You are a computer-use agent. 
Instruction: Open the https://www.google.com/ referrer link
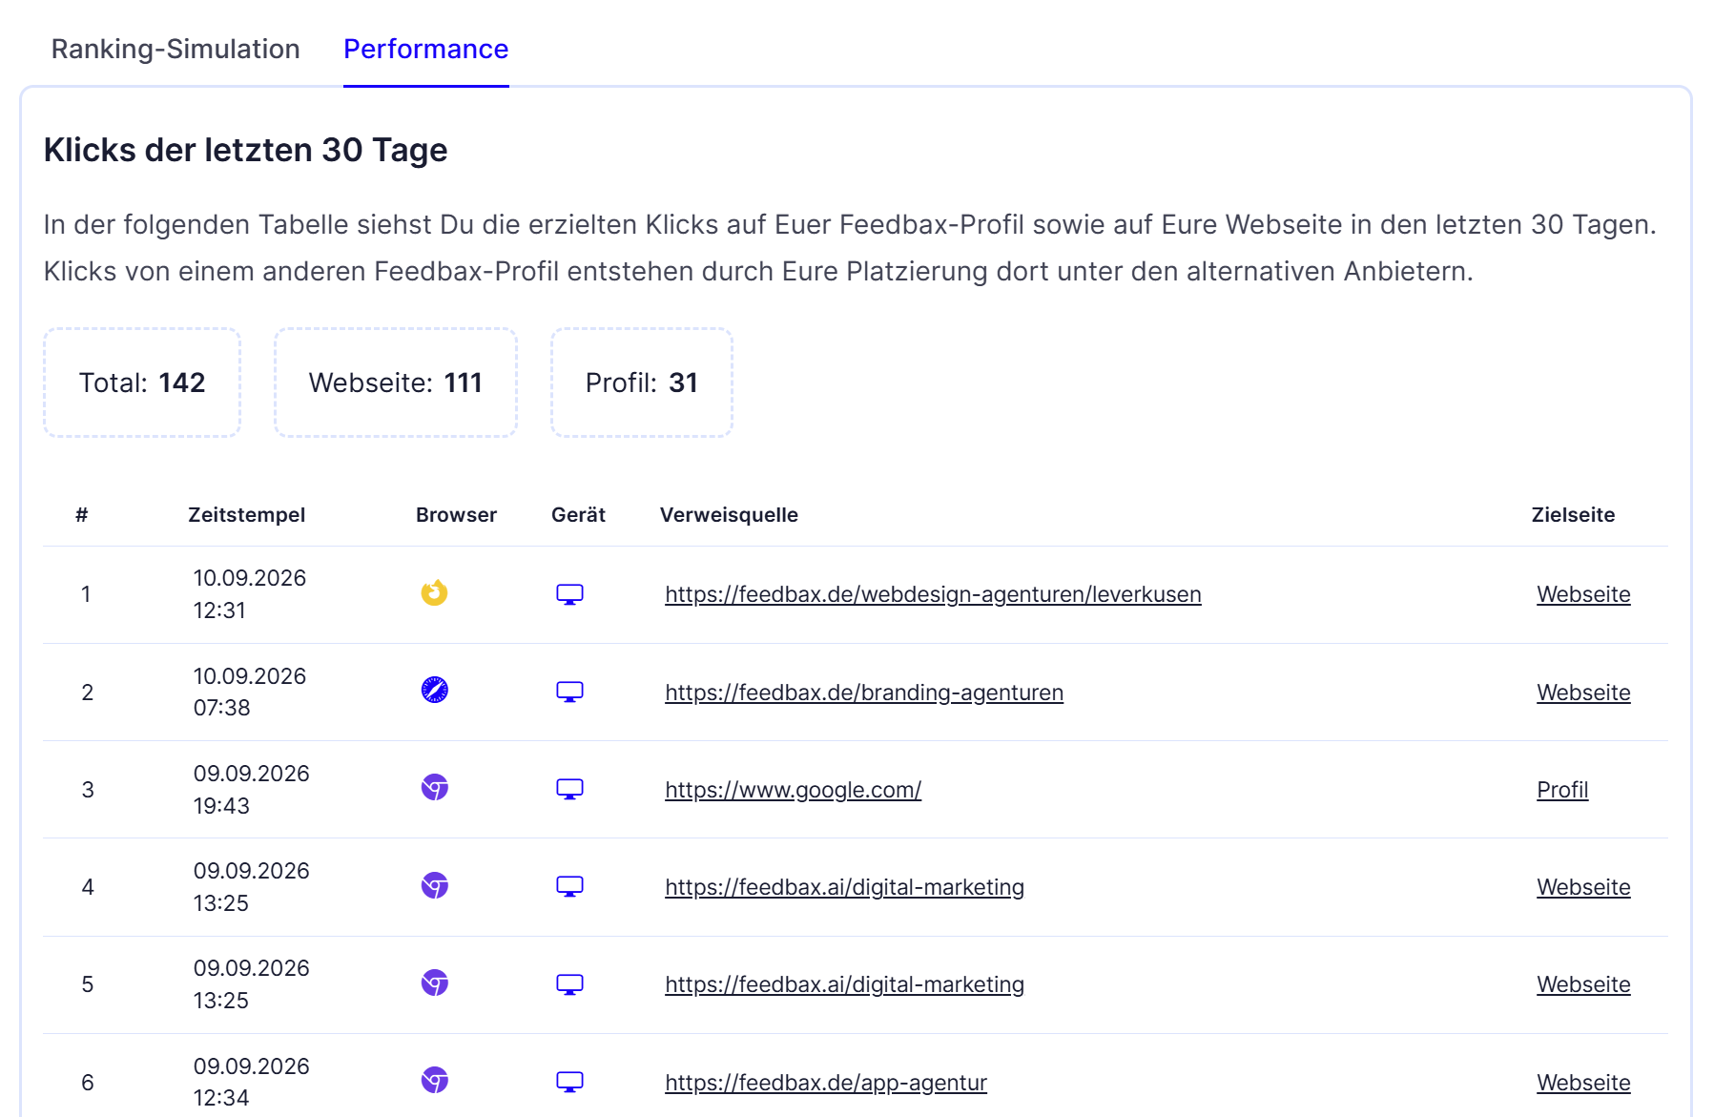(793, 790)
